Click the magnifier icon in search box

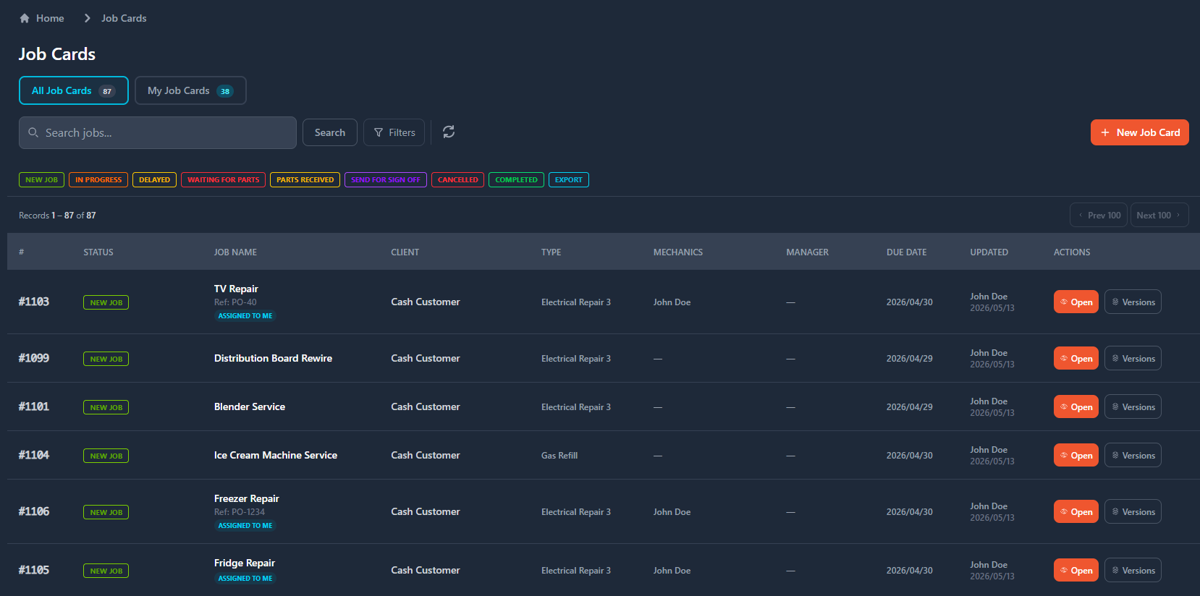click(33, 132)
